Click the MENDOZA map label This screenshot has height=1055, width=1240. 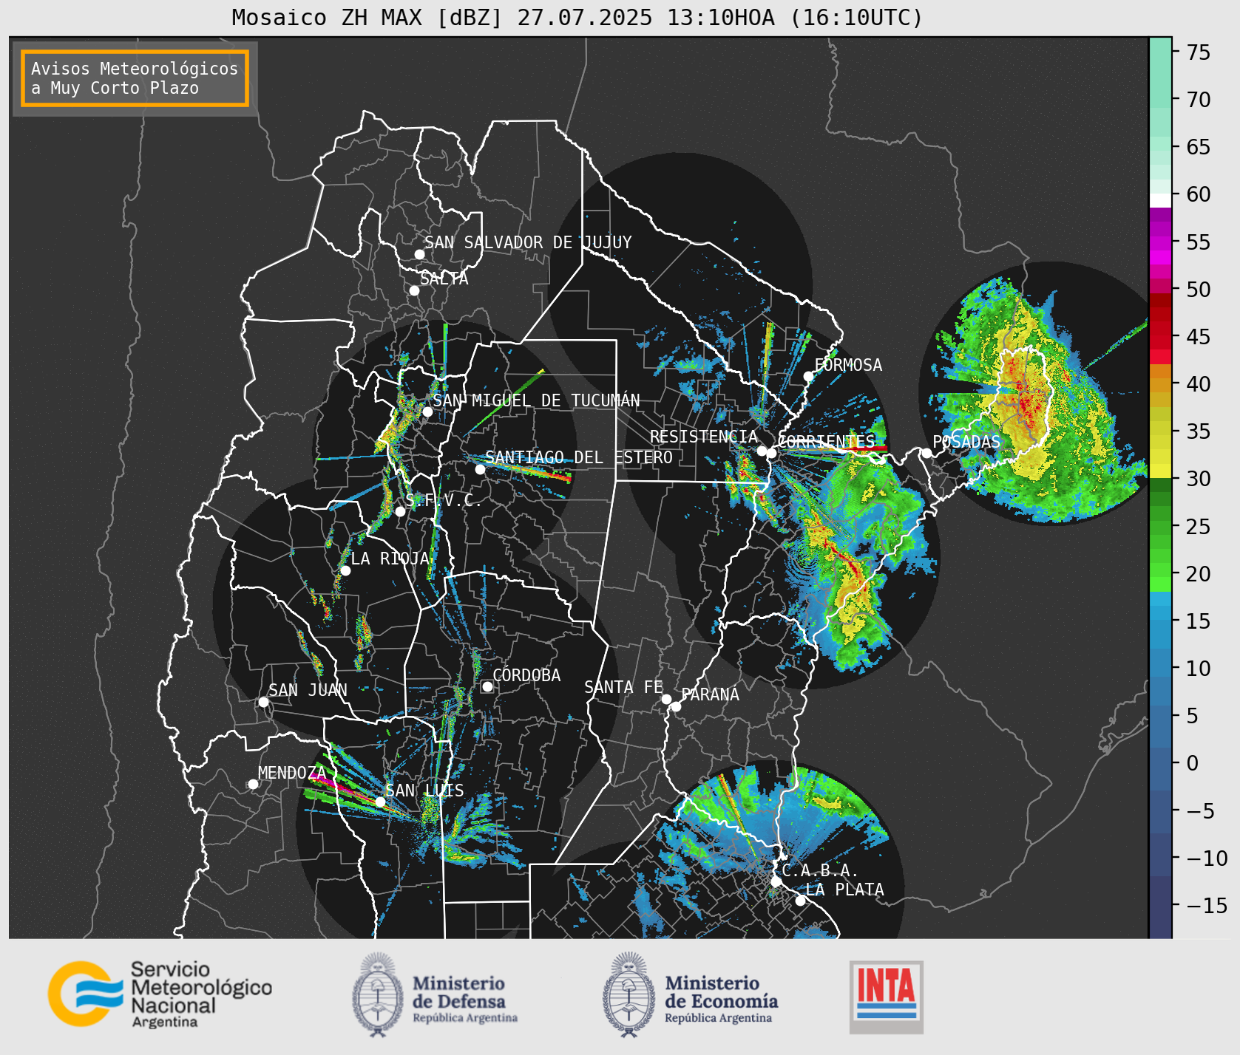(x=291, y=773)
